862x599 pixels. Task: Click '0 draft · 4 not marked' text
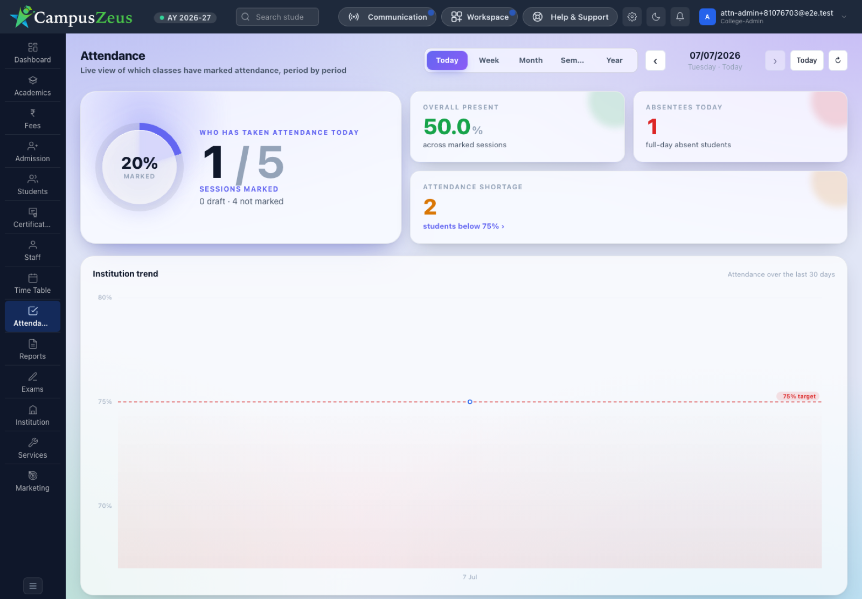coord(241,202)
